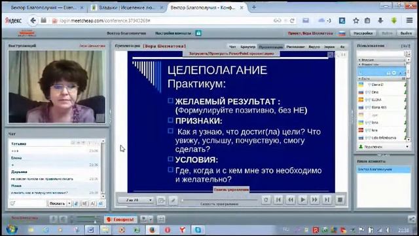Viewport: 419px width, 236px height.
Task: Click the user search field in users panel
Action: [x=381, y=54]
